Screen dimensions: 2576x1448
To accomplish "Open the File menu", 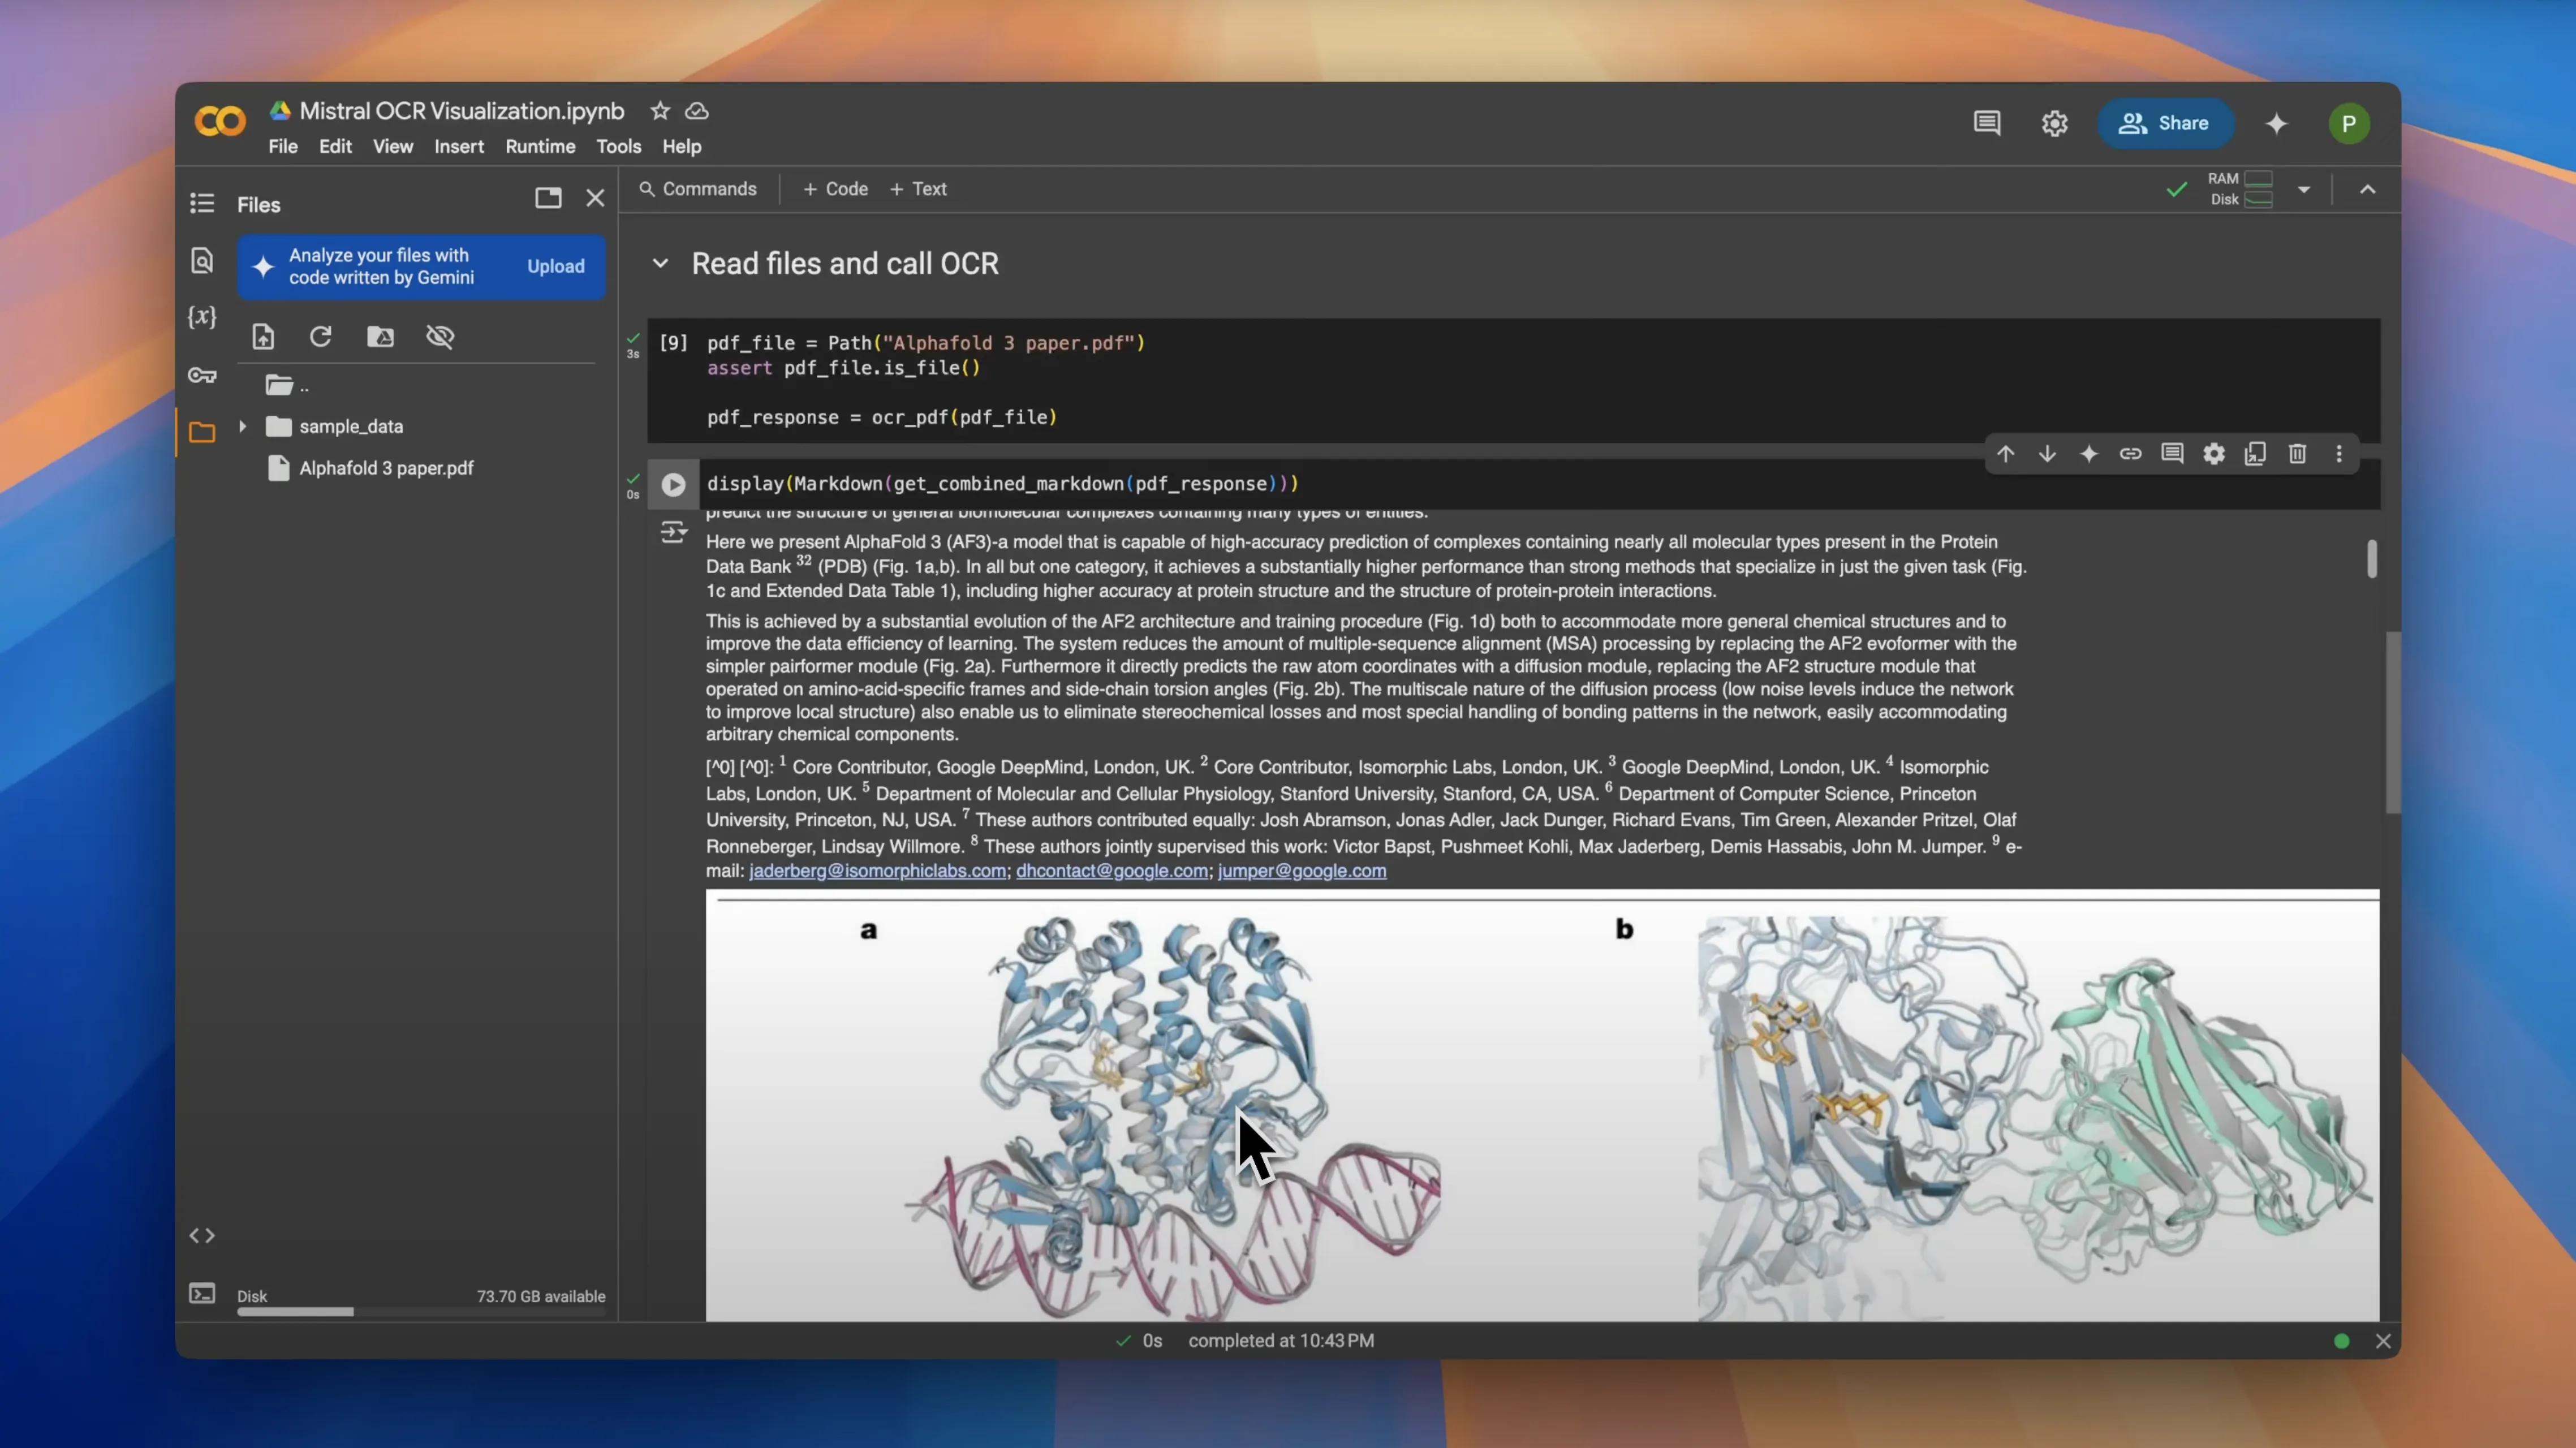I will coord(283,146).
